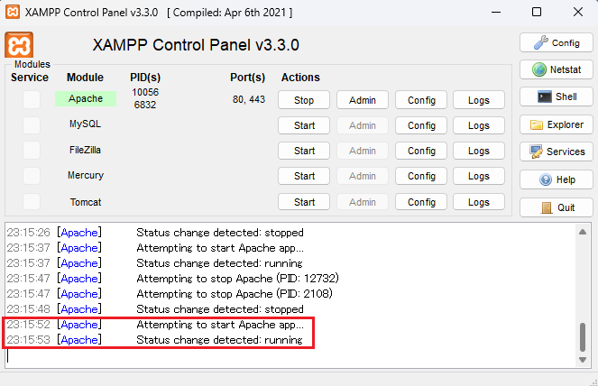Click the XAMPP logo icon
This screenshot has width=598, height=386.
[x=19, y=45]
